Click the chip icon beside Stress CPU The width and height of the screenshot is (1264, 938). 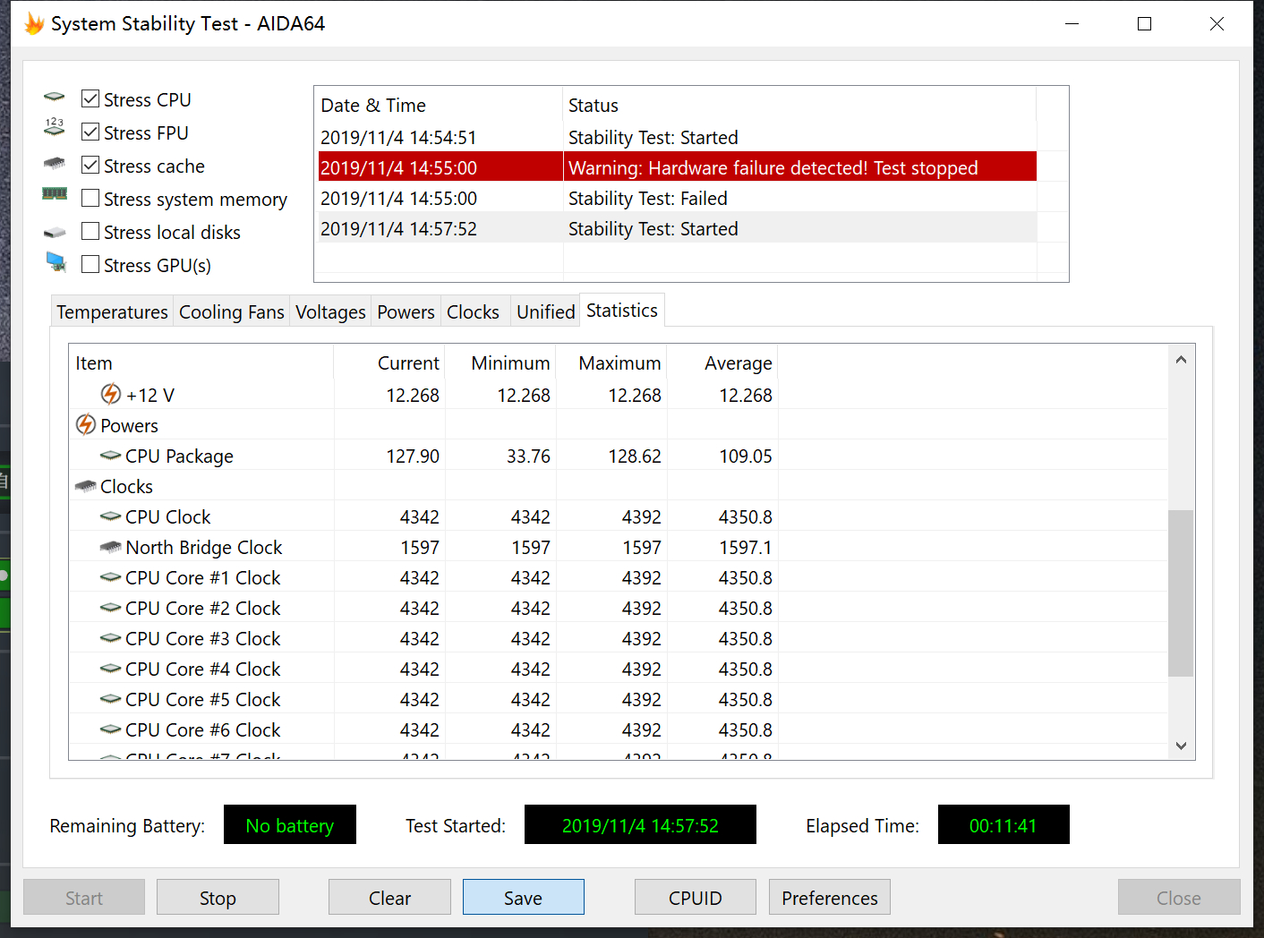point(55,98)
